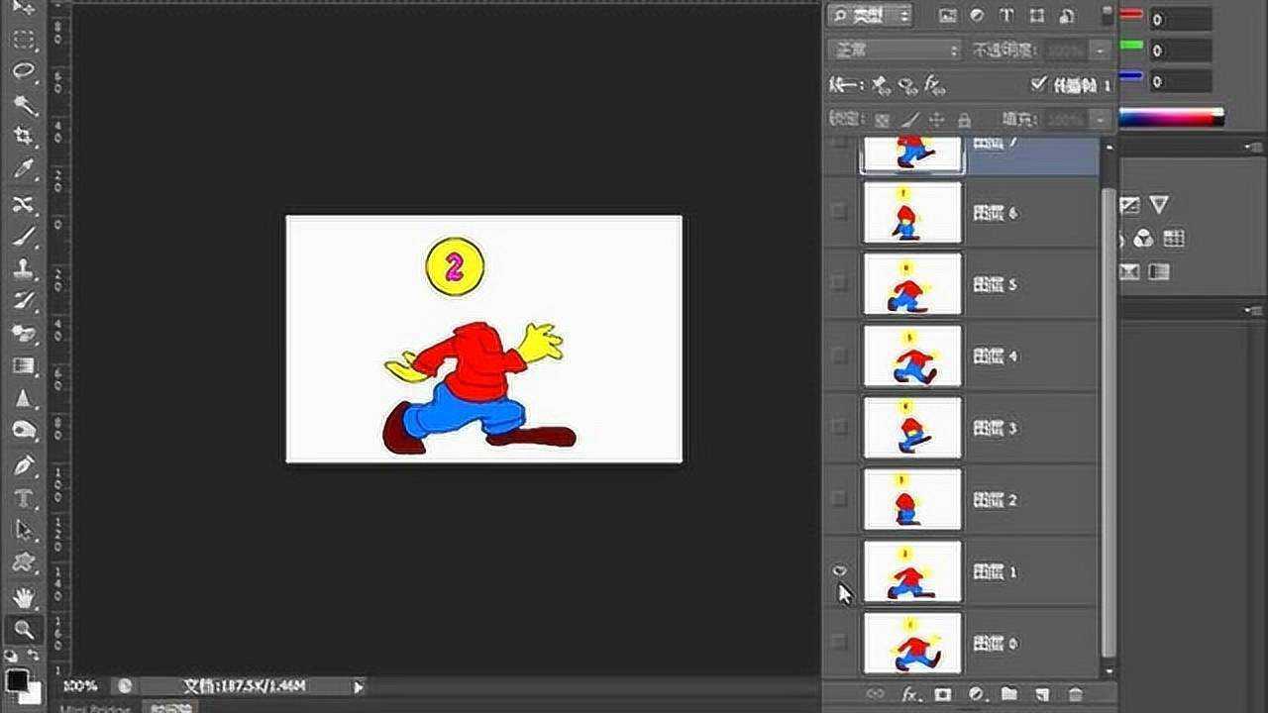
Task: Select the Gradient tool
Action: coord(24,366)
